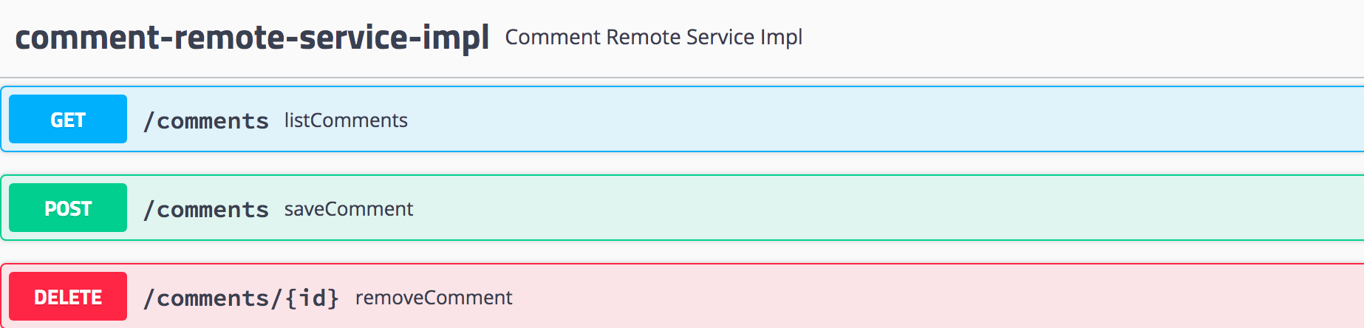Click the white gap between GET and POST rows
Viewport: 1364px width, 328px height.
682,163
